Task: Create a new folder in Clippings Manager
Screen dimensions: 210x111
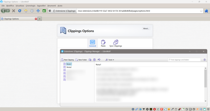Action: click(x=81, y=60)
